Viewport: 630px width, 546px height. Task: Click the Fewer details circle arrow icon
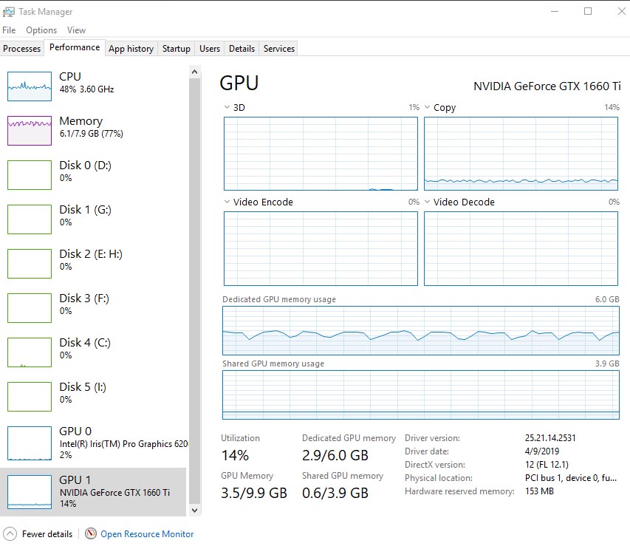click(x=10, y=534)
